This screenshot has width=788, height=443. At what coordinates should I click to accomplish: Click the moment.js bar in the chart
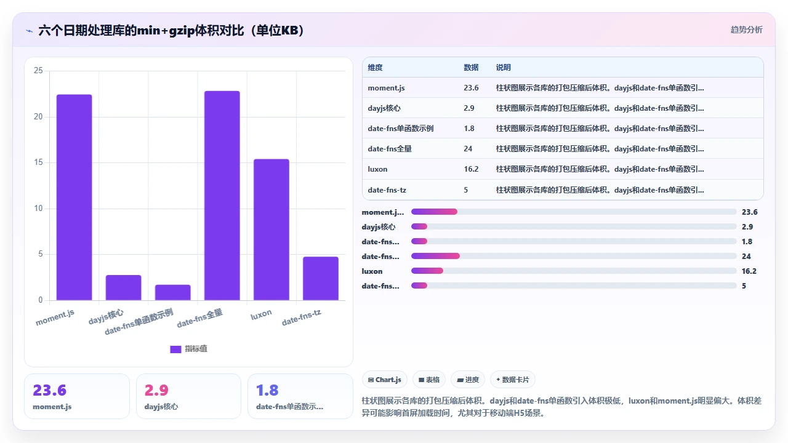(x=74, y=198)
